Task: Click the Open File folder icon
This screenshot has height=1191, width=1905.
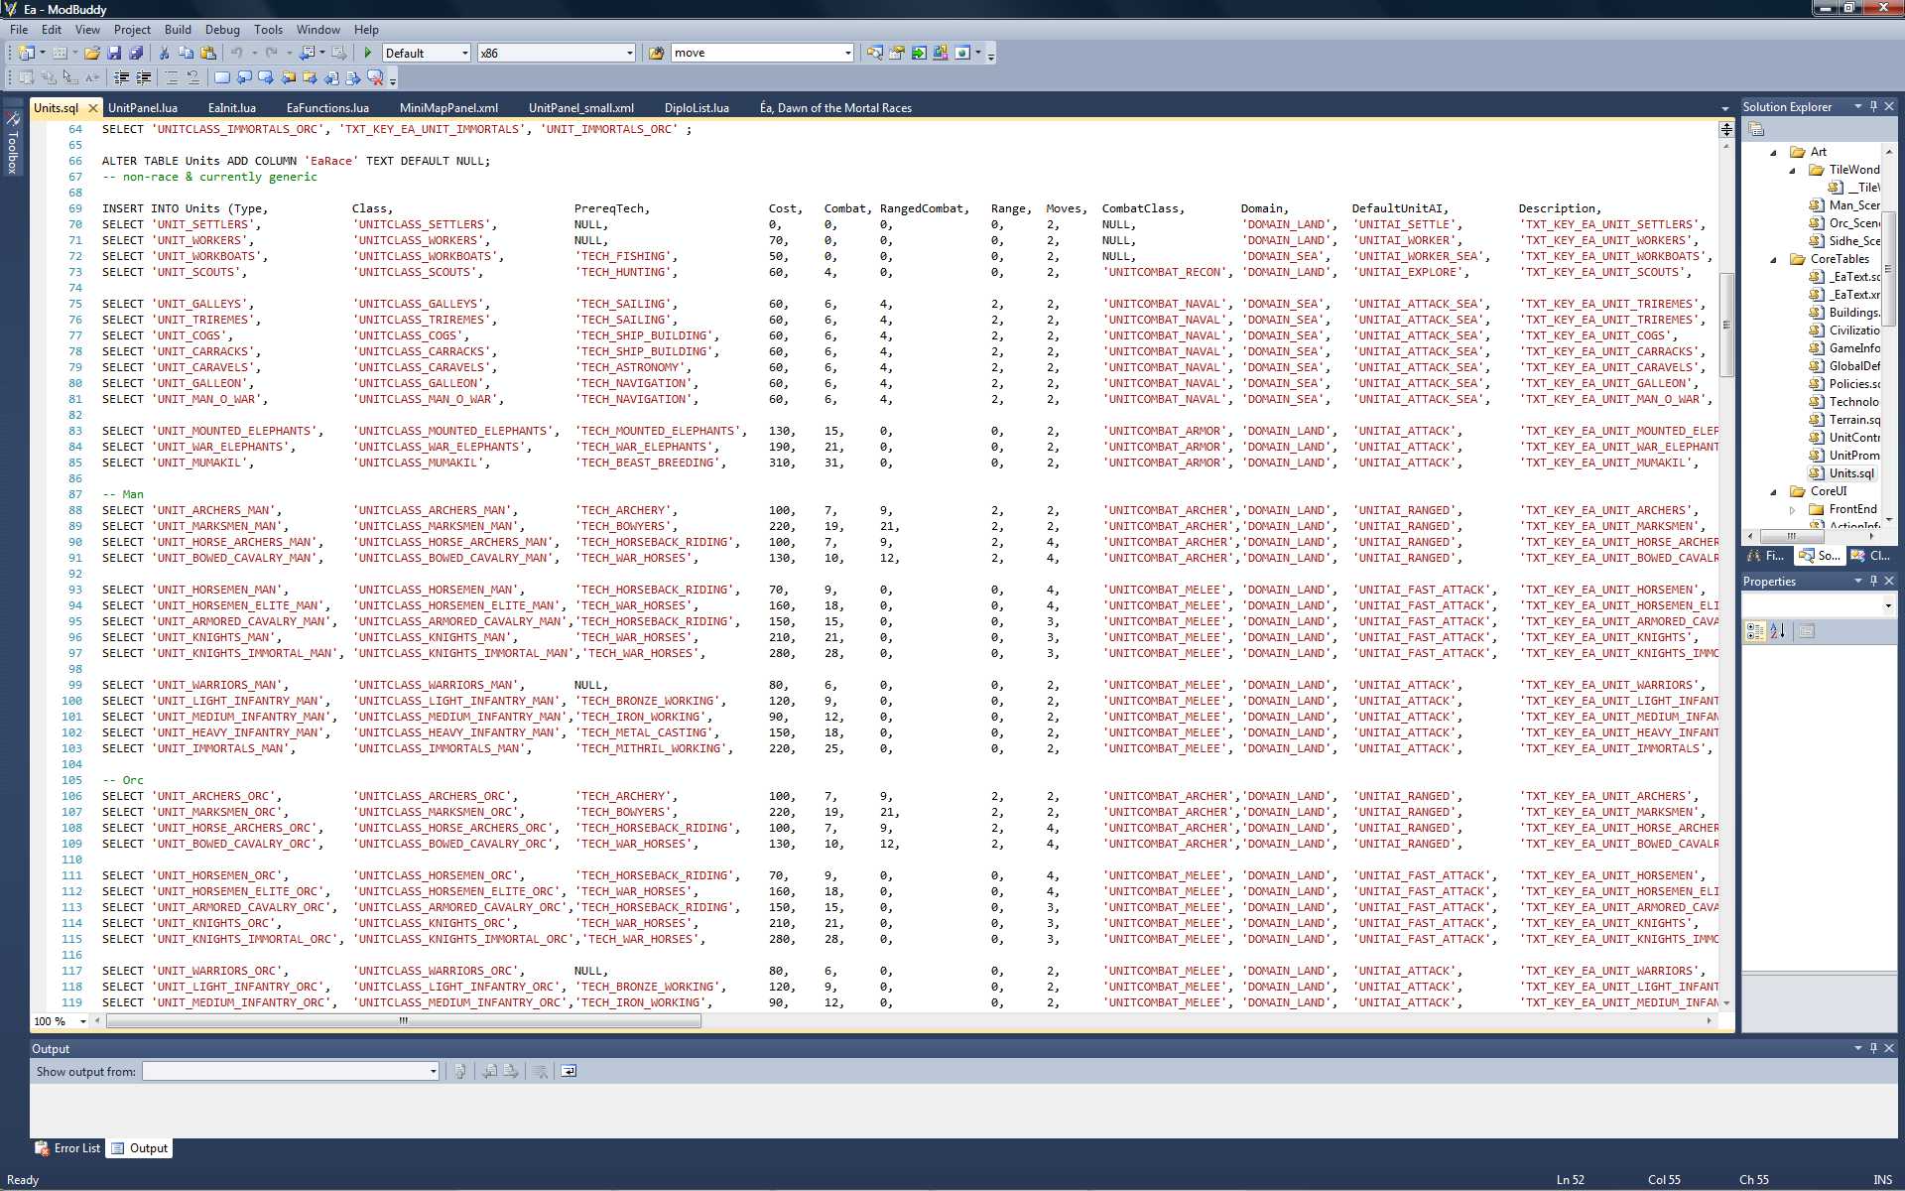Action: point(92,53)
